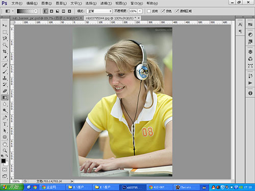The height and width of the screenshot is (191, 255).
Task: Choose diamond gradient style
Action: pos(69,11)
